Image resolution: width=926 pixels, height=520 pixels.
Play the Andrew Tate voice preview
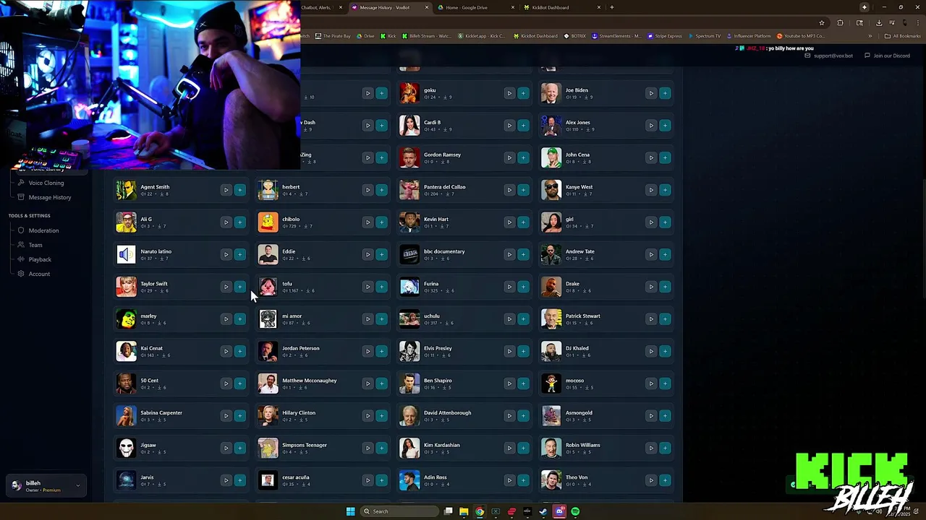(x=651, y=254)
